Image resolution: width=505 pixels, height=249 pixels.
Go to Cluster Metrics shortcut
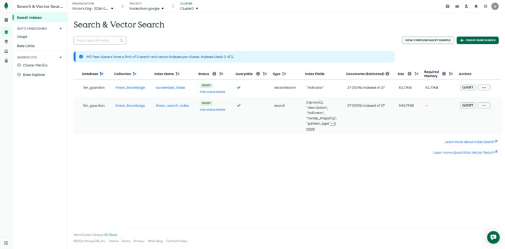pyautogui.click(x=35, y=65)
